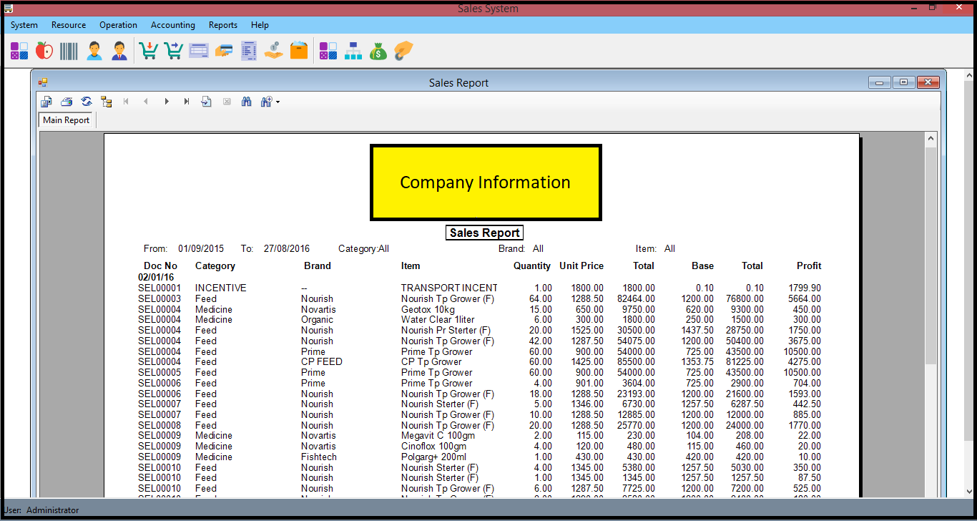Expand the zoom dropdown arrow
The width and height of the screenshot is (977, 521).
point(278,102)
